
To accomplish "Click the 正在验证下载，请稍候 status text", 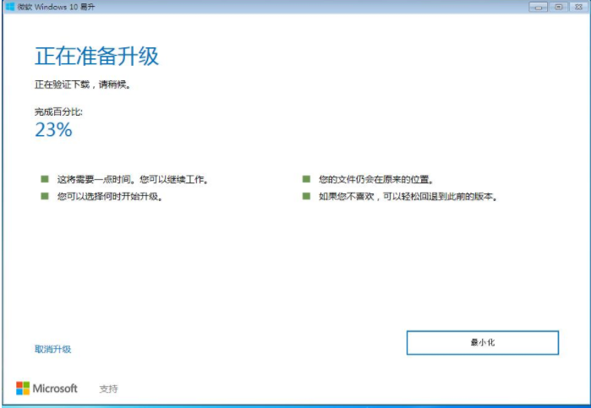I will 82,84.
